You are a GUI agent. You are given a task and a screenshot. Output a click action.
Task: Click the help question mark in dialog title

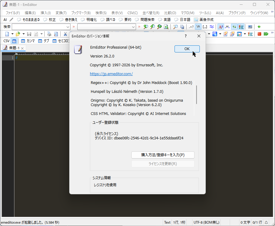click(186, 36)
